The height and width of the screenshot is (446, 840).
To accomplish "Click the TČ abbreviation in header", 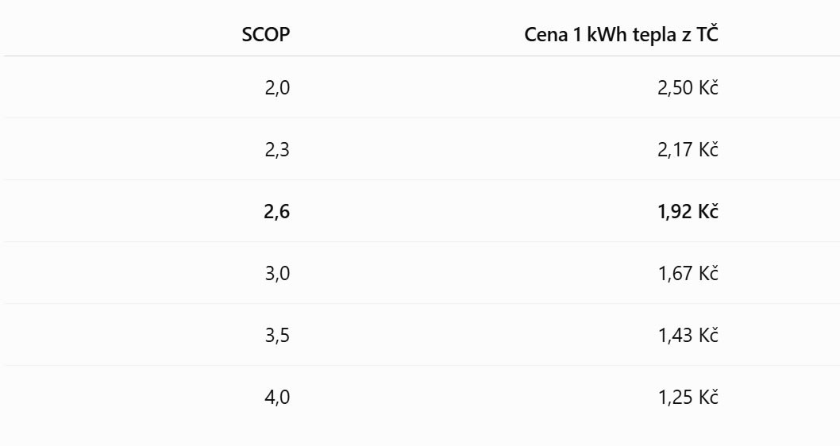I will tap(707, 33).
